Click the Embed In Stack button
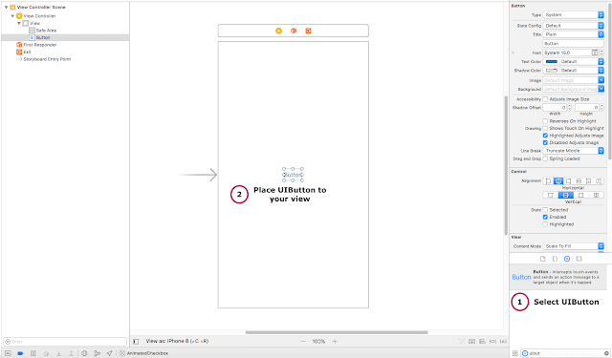This screenshot has width=612, height=358. pos(471,342)
